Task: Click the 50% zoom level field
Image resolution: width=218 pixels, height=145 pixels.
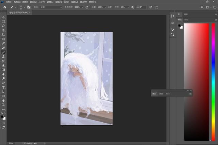Action: point(11,143)
